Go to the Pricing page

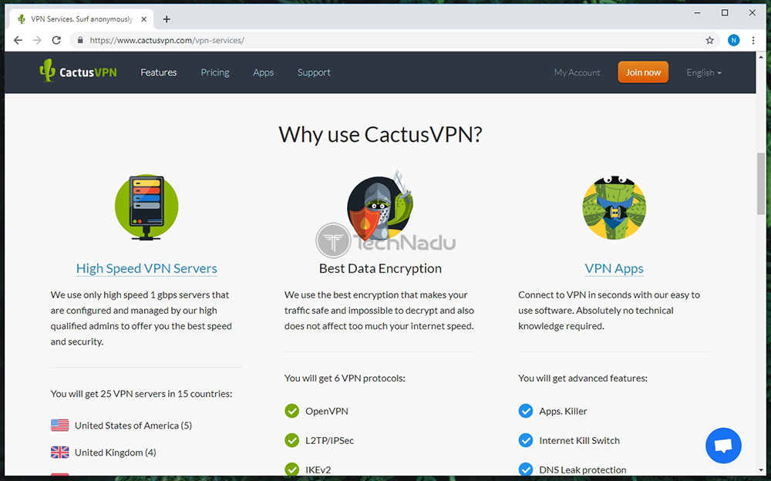[215, 72]
